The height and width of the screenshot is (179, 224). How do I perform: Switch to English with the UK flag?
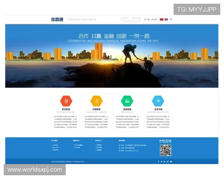[166, 19]
